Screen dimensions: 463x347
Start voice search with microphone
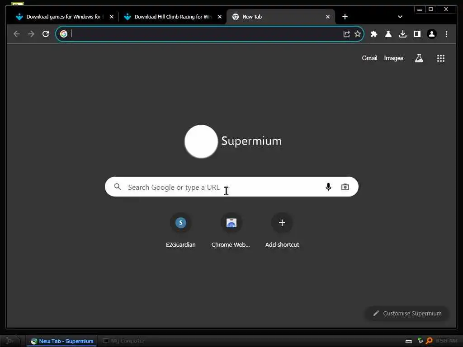click(x=328, y=187)
